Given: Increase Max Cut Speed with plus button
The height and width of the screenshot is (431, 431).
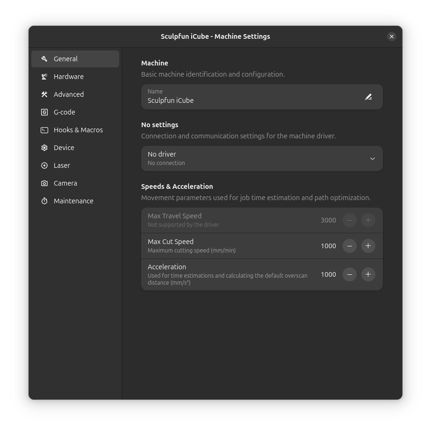Looking at the screenshot, I should pos(368,246).
